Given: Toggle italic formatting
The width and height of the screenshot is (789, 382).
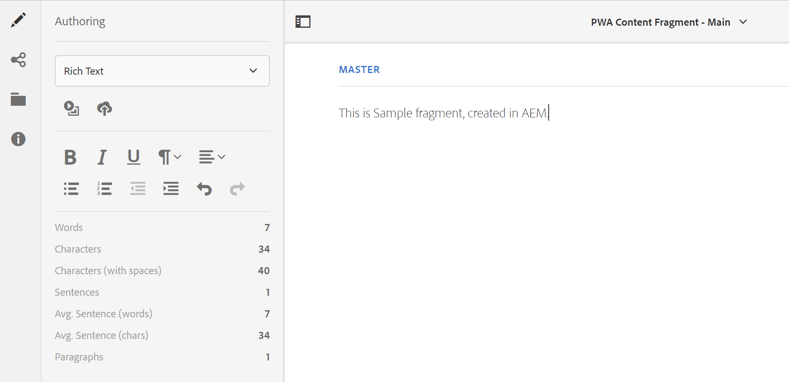Looking at the screenshot, I should pos(102,157).
